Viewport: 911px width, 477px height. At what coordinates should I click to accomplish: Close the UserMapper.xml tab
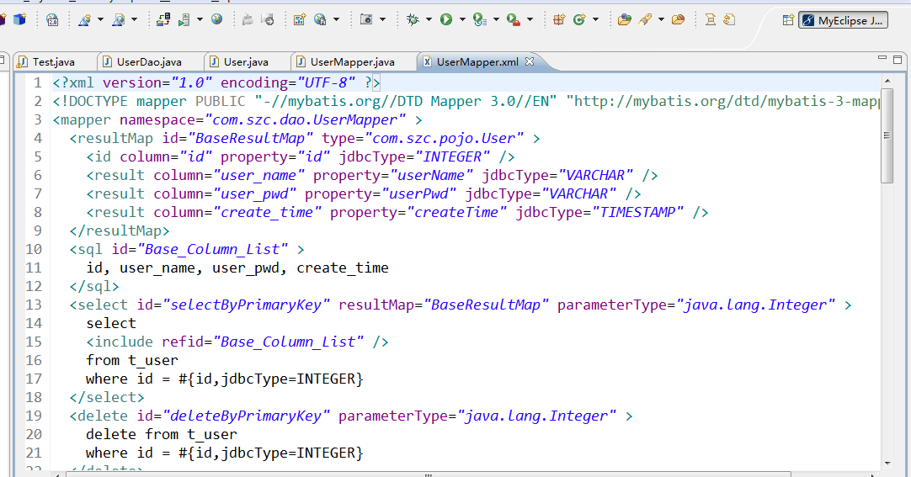[x=530, y=61]
